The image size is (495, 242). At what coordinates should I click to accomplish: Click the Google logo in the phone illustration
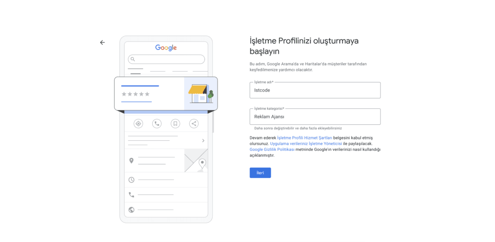[x=166, y=48]
